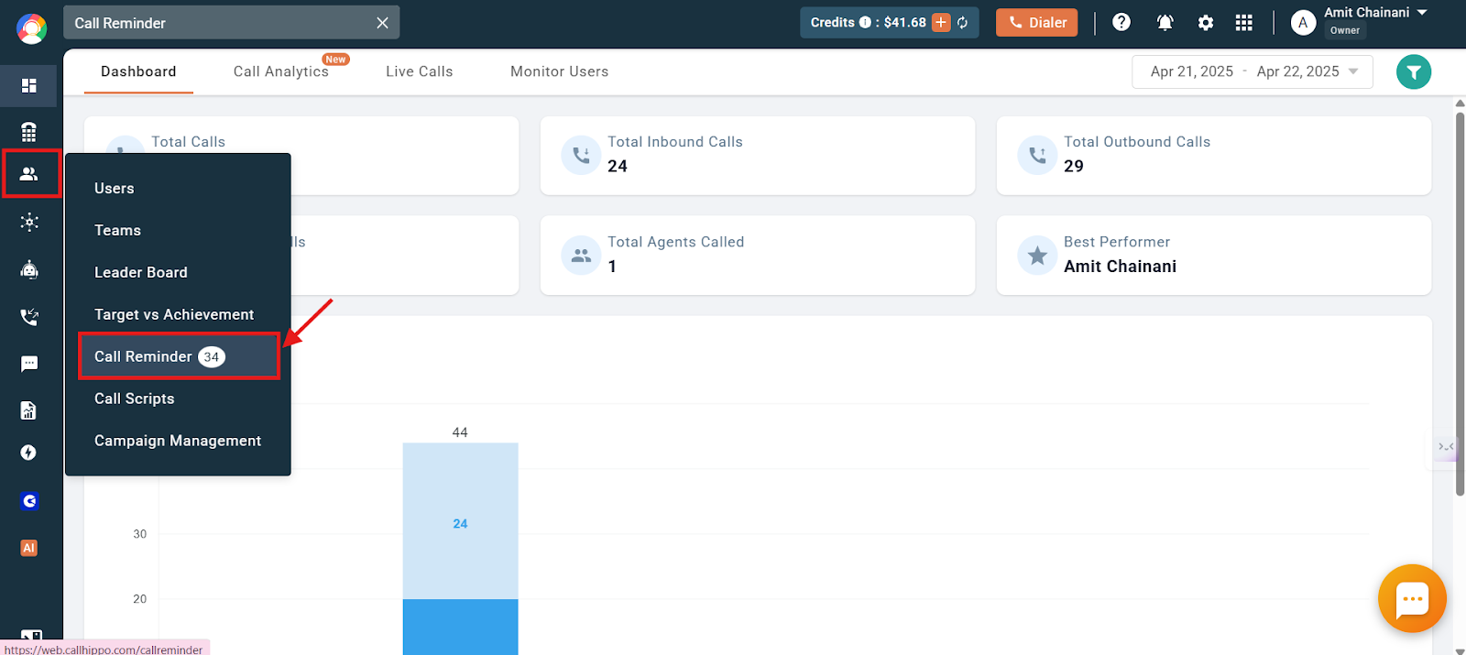Viewport: 1466px width, 655px height.
Task: Open the apps grid menu
Action: pos(1243,23)
